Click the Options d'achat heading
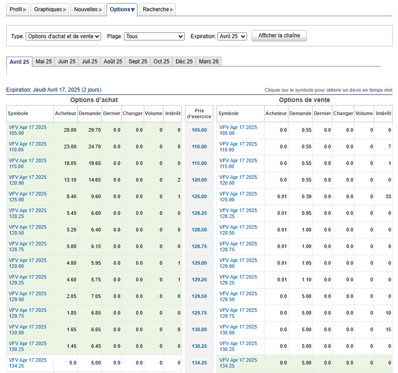This screenshot has width=398, height=373. 94,100
